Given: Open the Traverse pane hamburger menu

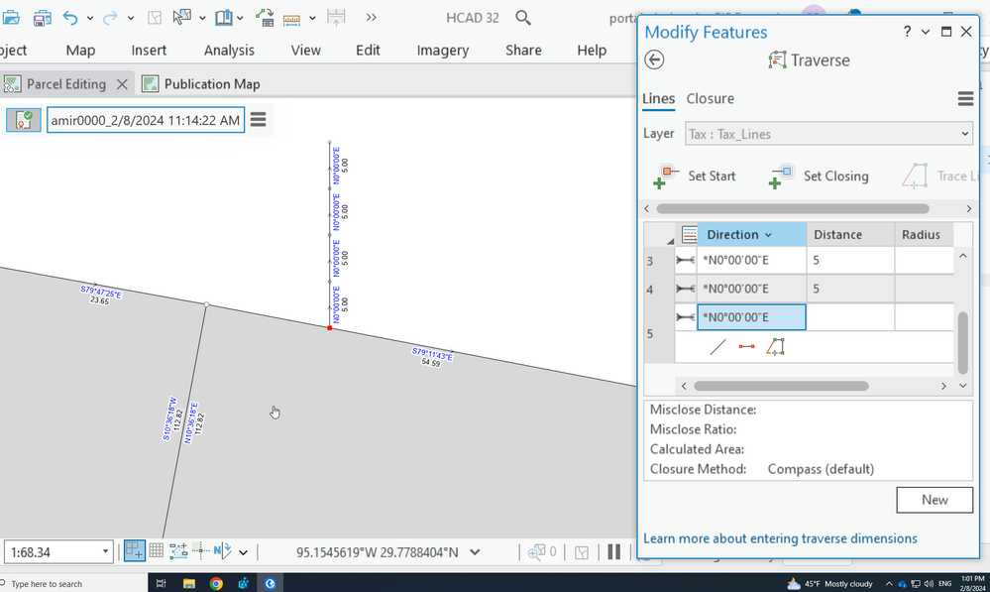Looking at the screenshot, I should tap(965, 98).
